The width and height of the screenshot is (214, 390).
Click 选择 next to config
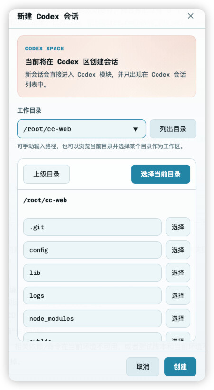(178, 250)
